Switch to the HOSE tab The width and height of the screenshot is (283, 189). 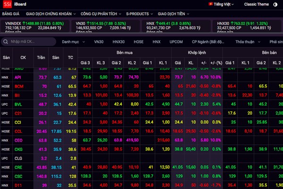coord(139,42)
